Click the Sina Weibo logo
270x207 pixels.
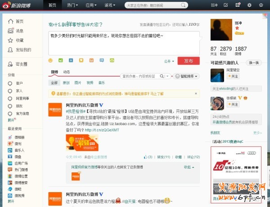(x=16, y=5)
